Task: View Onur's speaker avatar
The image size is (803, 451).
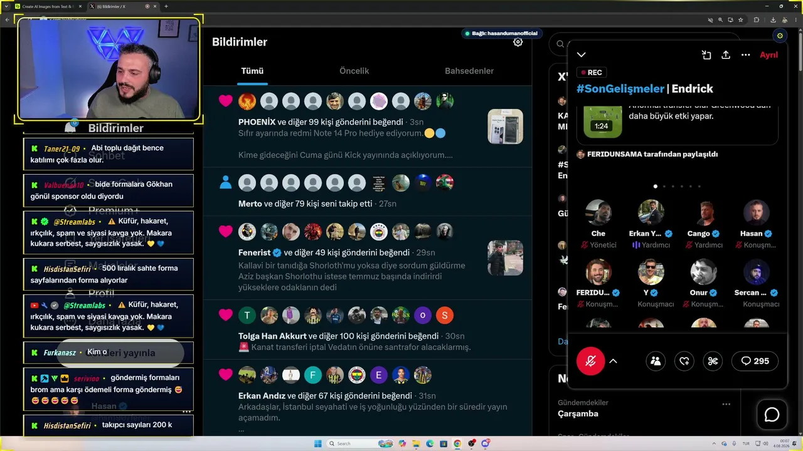Action: 703,272
